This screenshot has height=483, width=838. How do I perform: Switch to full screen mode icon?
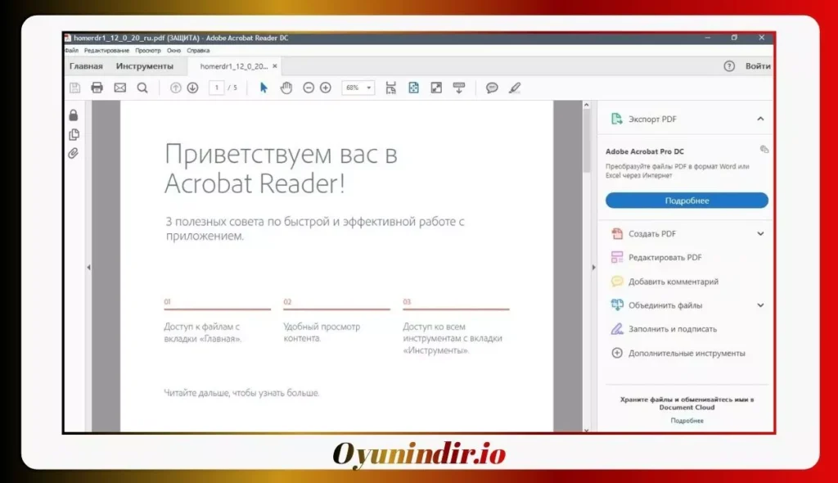[436, 88]
